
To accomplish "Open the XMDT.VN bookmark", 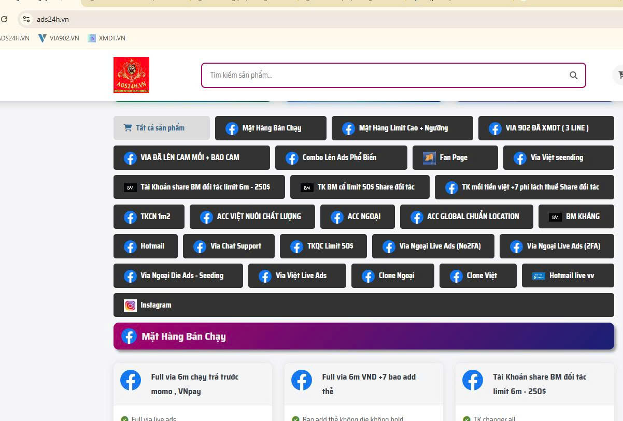I will [x=106, y=38].
